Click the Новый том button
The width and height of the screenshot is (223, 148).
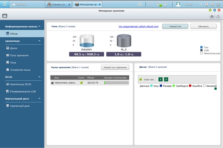point(175,26)
